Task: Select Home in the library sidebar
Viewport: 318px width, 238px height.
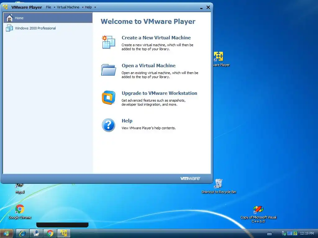Action: click(x=48, y=18)
